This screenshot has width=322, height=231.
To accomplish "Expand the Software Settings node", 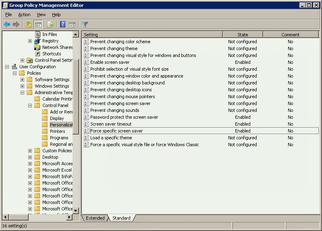I will 23,80.
